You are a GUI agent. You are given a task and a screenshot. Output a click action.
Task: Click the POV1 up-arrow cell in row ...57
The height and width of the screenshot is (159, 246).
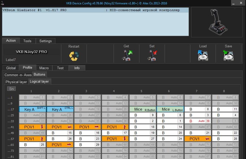click(x=32, y=139)
